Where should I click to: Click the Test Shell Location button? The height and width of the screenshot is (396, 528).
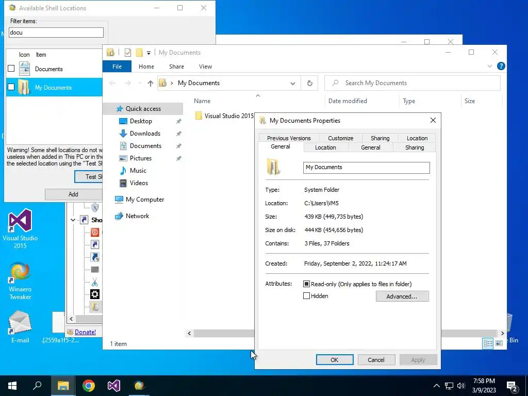[89, 176]
